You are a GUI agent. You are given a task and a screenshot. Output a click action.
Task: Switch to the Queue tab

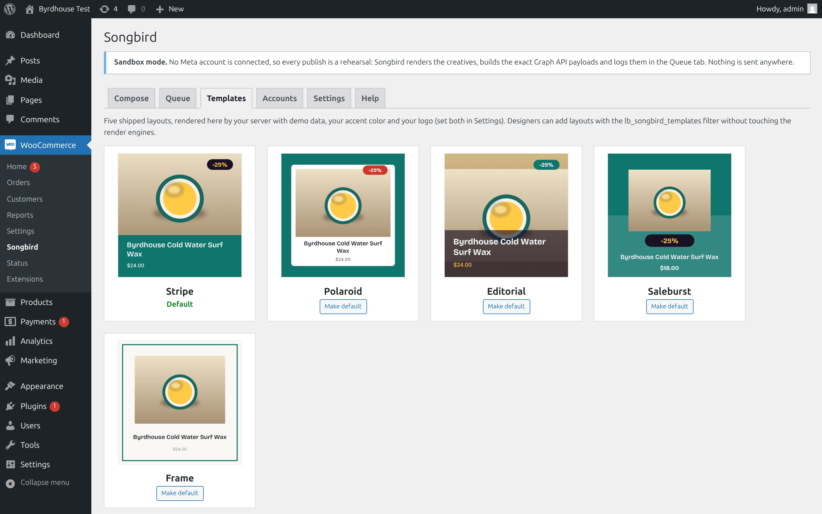[x=178, y=98]
